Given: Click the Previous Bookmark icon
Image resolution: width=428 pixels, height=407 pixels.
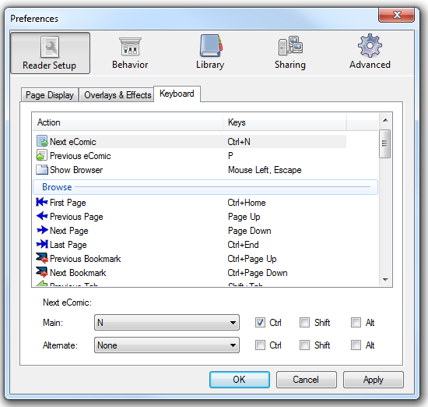Looking at the screenshot, I should [x=42, y=258].
